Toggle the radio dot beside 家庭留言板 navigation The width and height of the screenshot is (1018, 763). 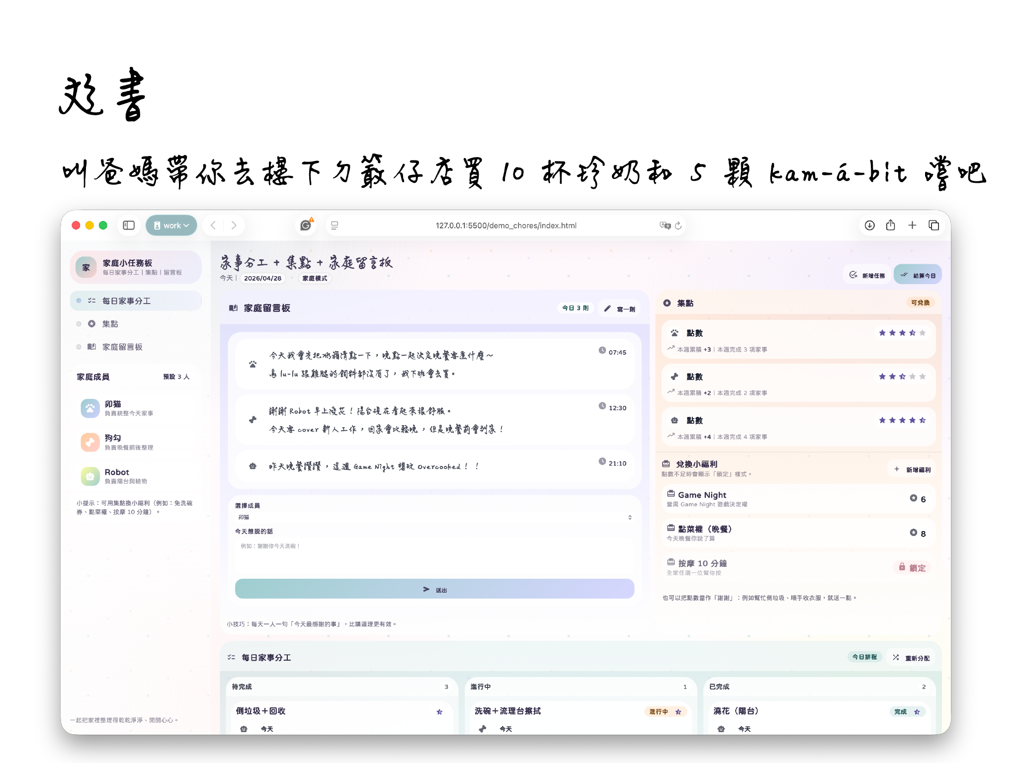[x=79, y=347]
